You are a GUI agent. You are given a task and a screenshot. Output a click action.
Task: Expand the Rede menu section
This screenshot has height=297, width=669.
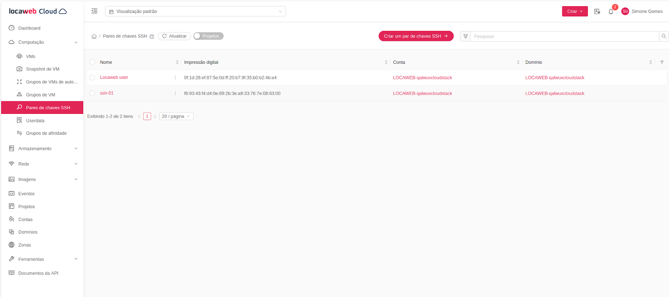click(42, 164)
